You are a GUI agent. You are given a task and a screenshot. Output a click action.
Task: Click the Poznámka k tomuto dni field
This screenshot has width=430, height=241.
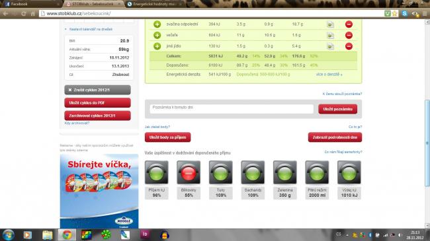[232, 109]
